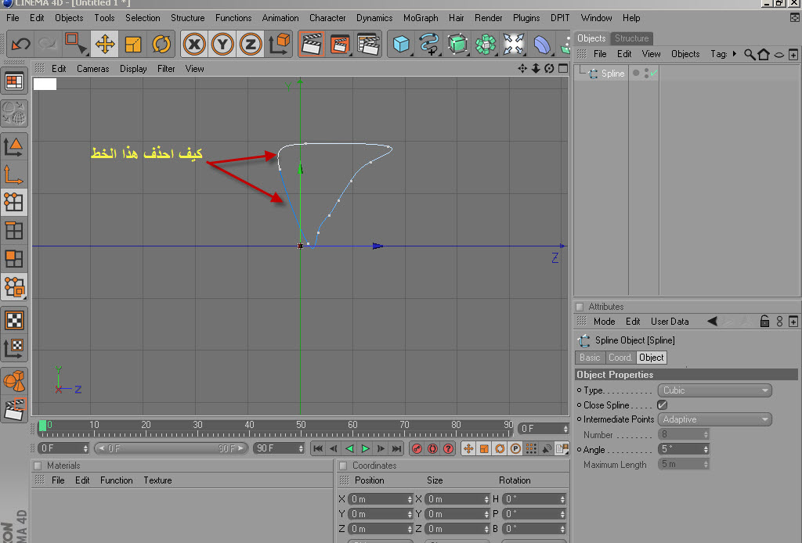
Task: Open the Attributes User Data menu
Action: (670, 322)
